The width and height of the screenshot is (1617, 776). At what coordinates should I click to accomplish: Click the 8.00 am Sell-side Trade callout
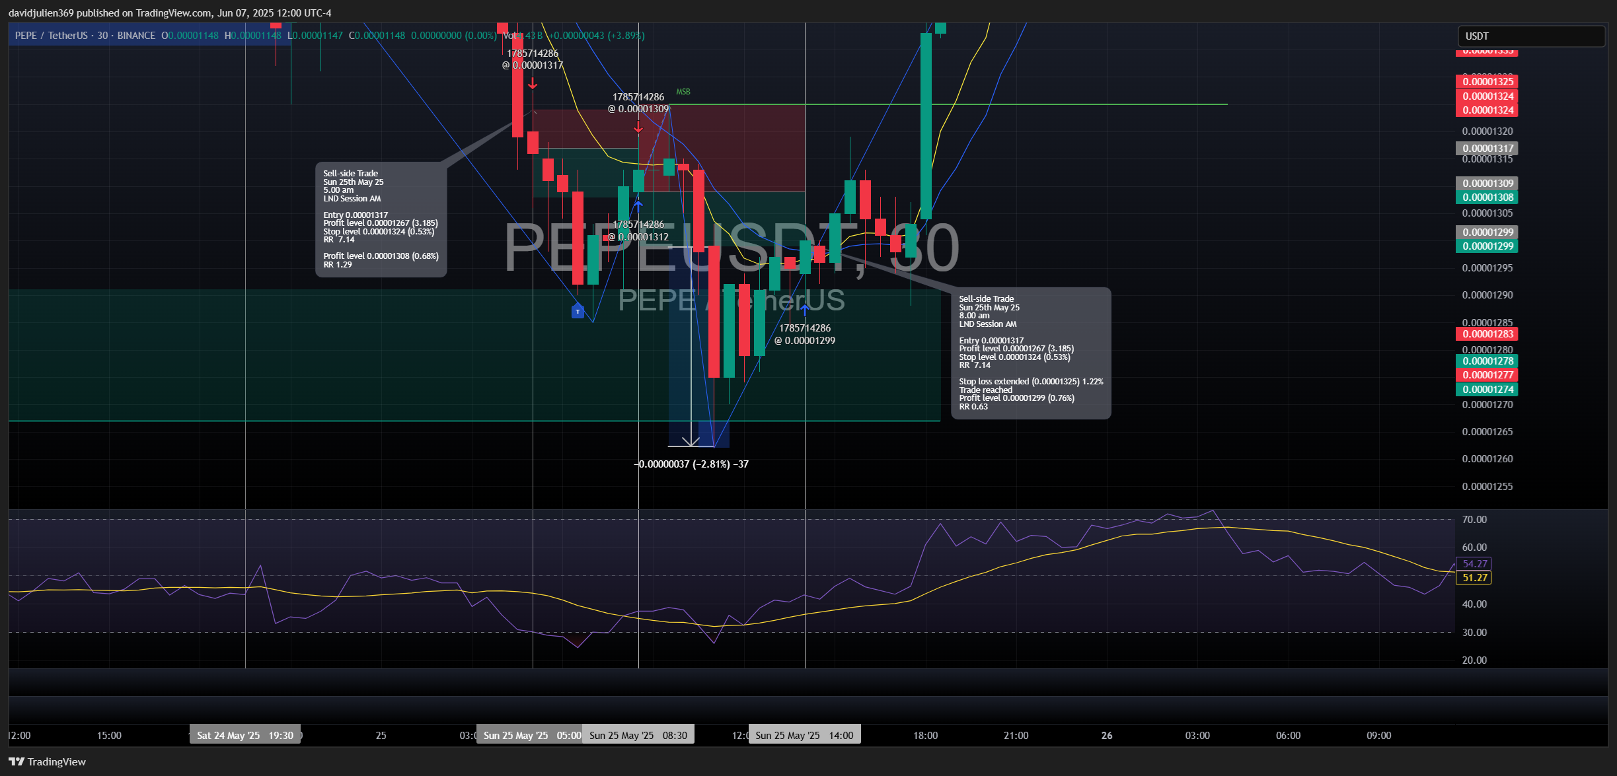(x=1031, y=353)
